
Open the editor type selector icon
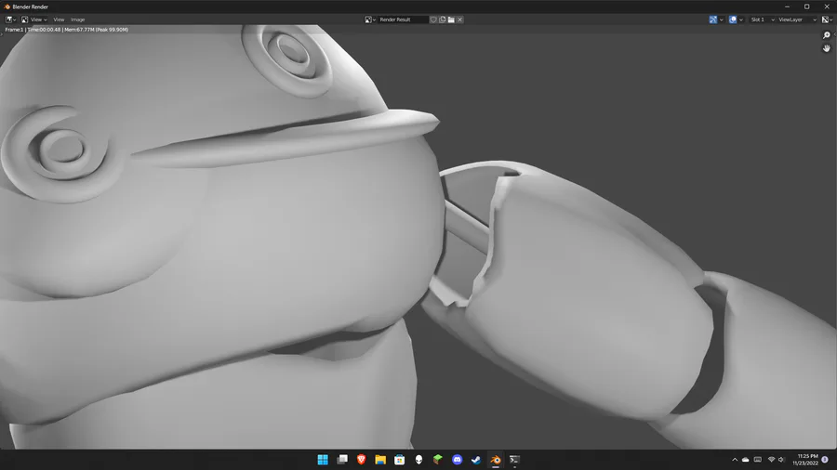tap(10, 20)
